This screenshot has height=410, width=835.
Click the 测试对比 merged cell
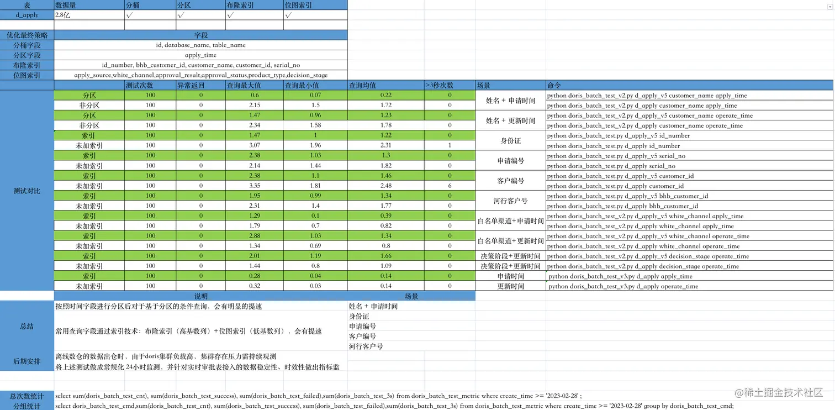pos(27,191)
